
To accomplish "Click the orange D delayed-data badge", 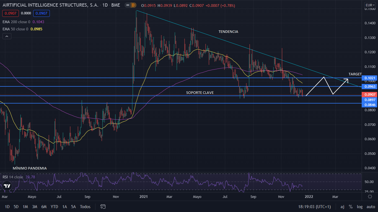I will [133, 5].
